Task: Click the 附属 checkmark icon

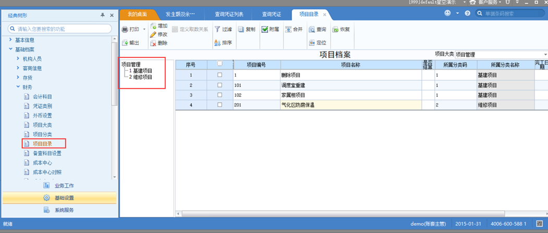Action: (x=265, y=30)
